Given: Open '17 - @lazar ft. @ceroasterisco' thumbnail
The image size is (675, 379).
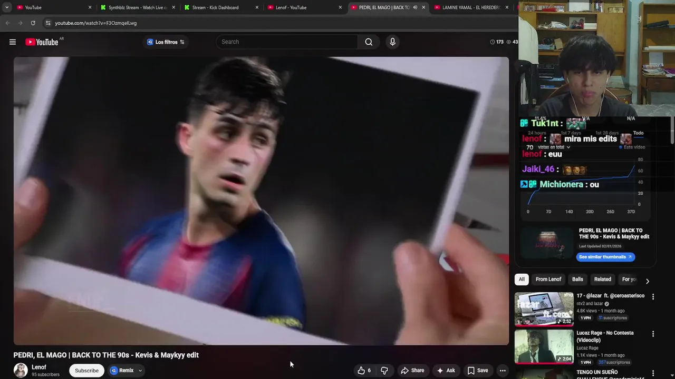Looking at the screenshot, I should (544, 309).
